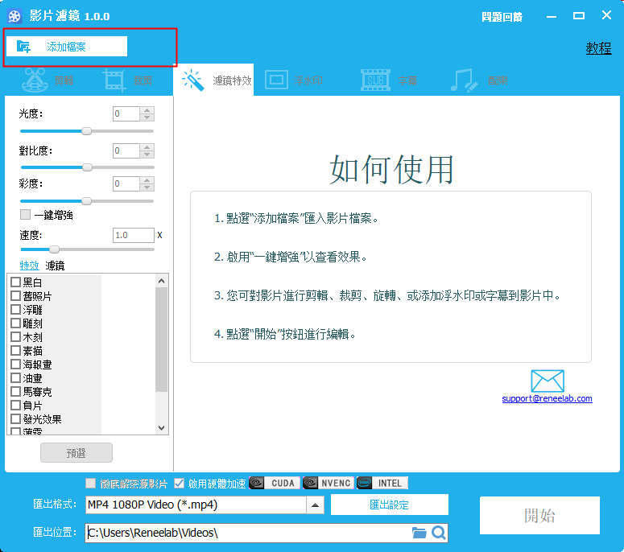The width and height of the screenshot is (624, 552).
Task: Click the 對比度 contrast value field
Action: point(126,150)
